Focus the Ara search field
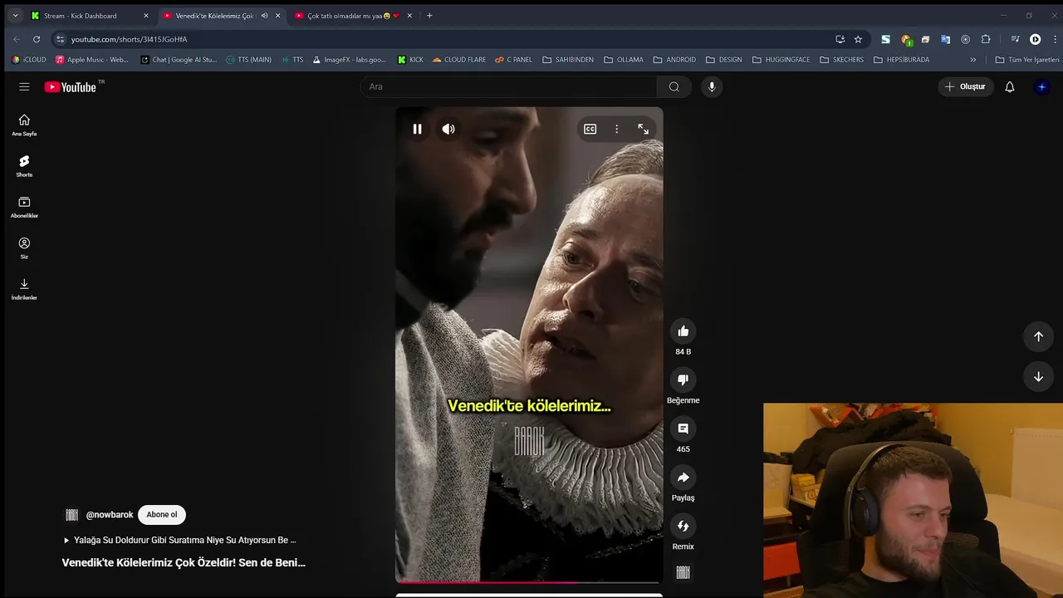 tap(508, 86)
